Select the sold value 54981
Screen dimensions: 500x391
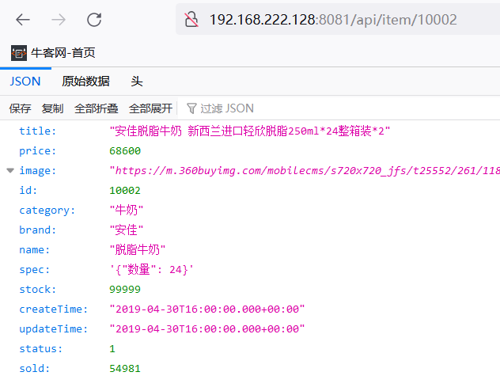pos(125,368)
